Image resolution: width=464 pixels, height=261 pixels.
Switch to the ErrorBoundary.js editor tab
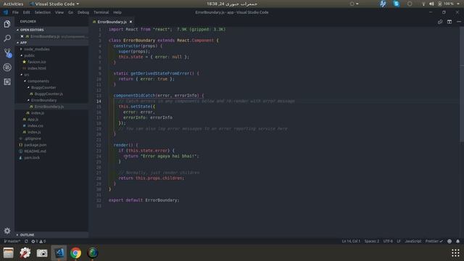112,22
